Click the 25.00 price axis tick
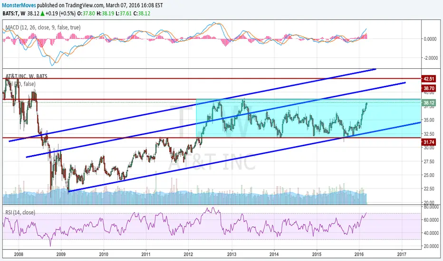The height and width of the screenshot is (261, 443). (x=429, y=175)
